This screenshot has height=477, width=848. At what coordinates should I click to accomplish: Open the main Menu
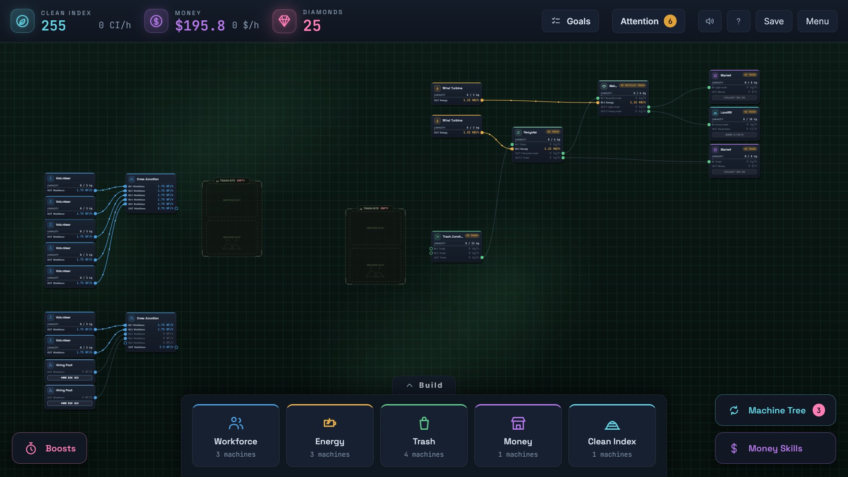(x=817, y=21)
